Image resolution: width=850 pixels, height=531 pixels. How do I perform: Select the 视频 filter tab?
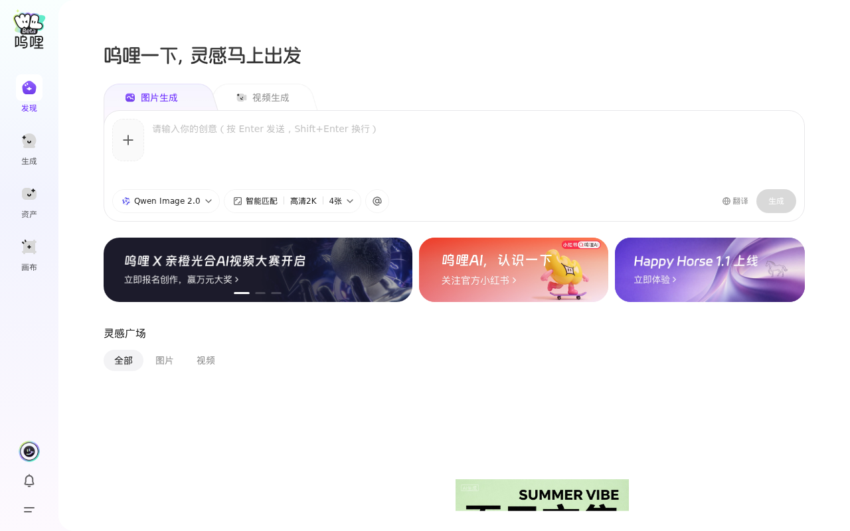206,360
